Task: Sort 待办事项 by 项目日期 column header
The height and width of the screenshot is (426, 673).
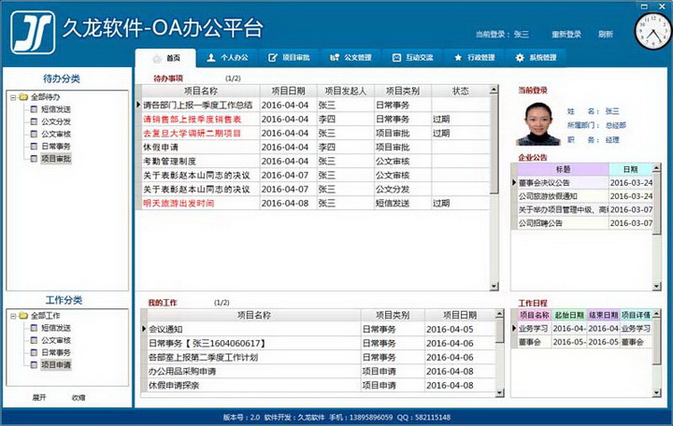Action: click(288, 91)
